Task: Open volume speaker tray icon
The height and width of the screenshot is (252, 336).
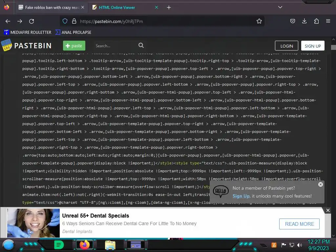Action: (300, 245)
